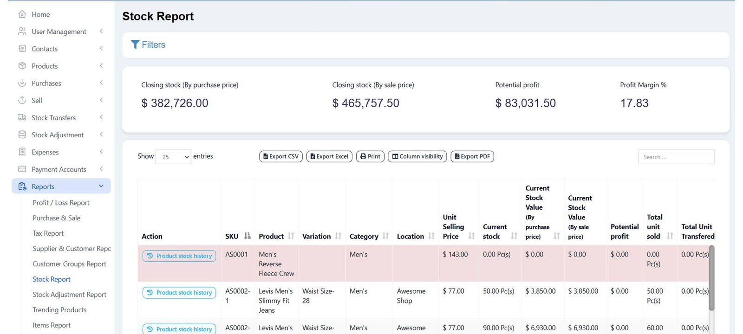
Task: Sort by Location column sort icon
Action: pos(431,236)
